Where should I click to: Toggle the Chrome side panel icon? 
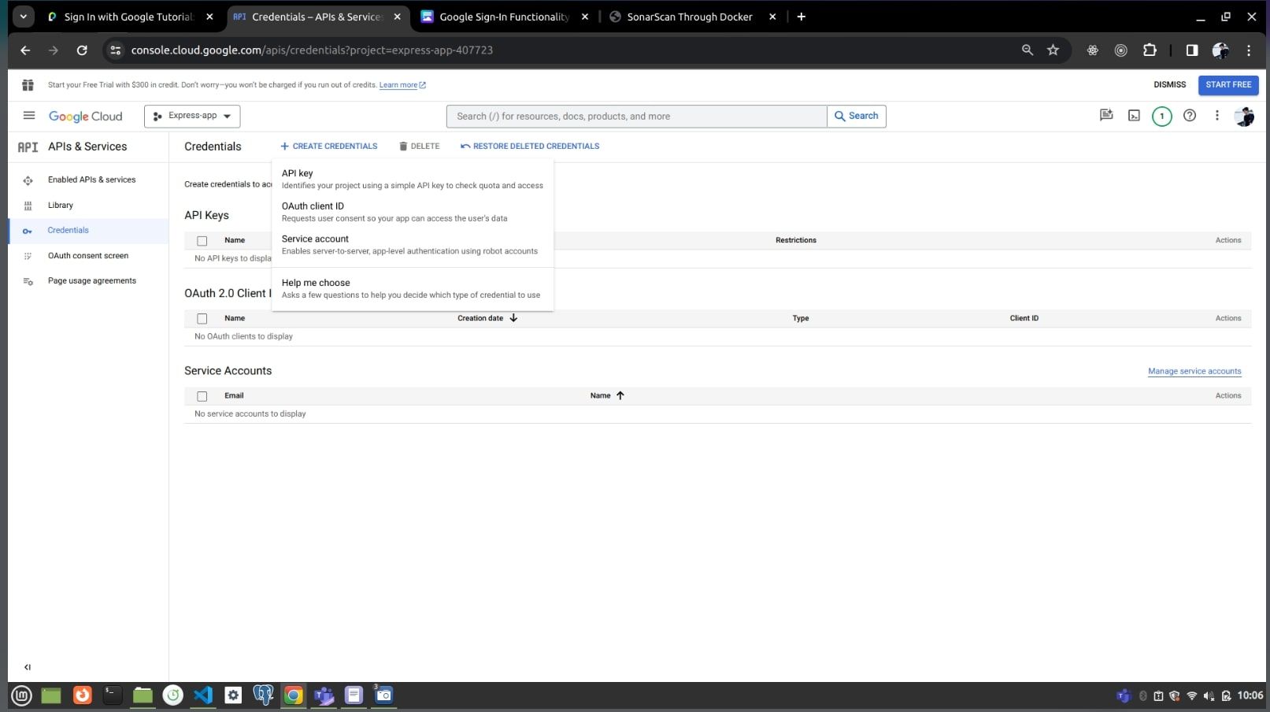click(x=1191, y=50)
